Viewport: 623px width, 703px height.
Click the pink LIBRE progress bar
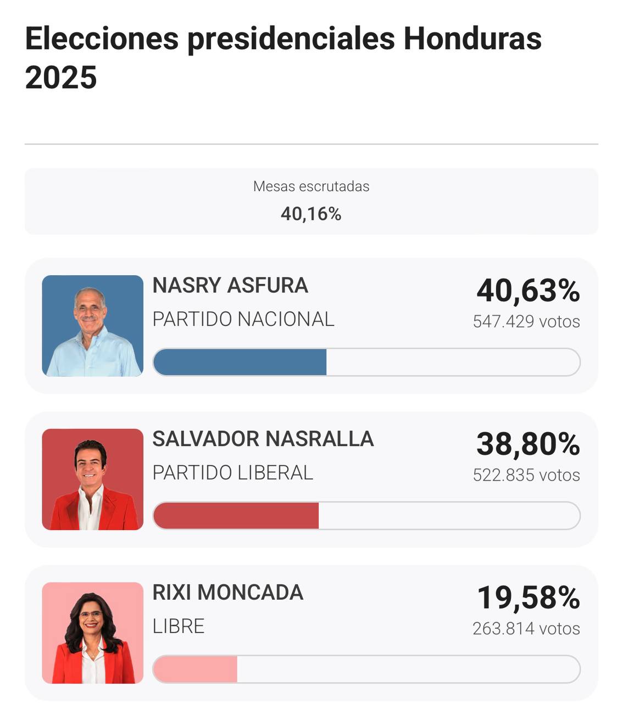[x=196, y=669]
